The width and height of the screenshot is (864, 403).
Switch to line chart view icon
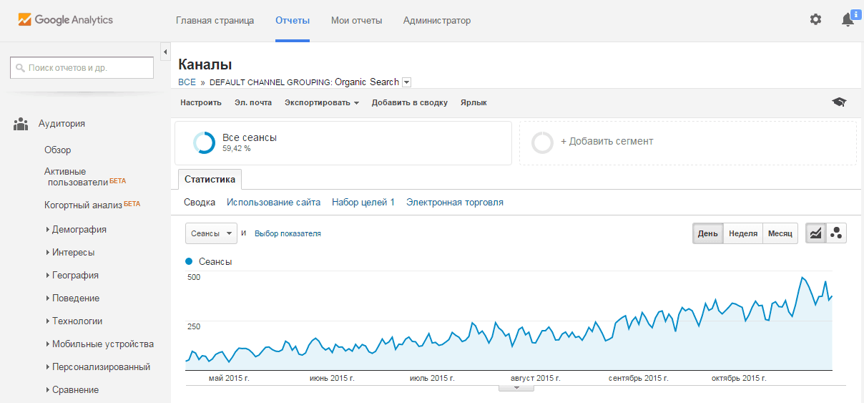(816, 233)
